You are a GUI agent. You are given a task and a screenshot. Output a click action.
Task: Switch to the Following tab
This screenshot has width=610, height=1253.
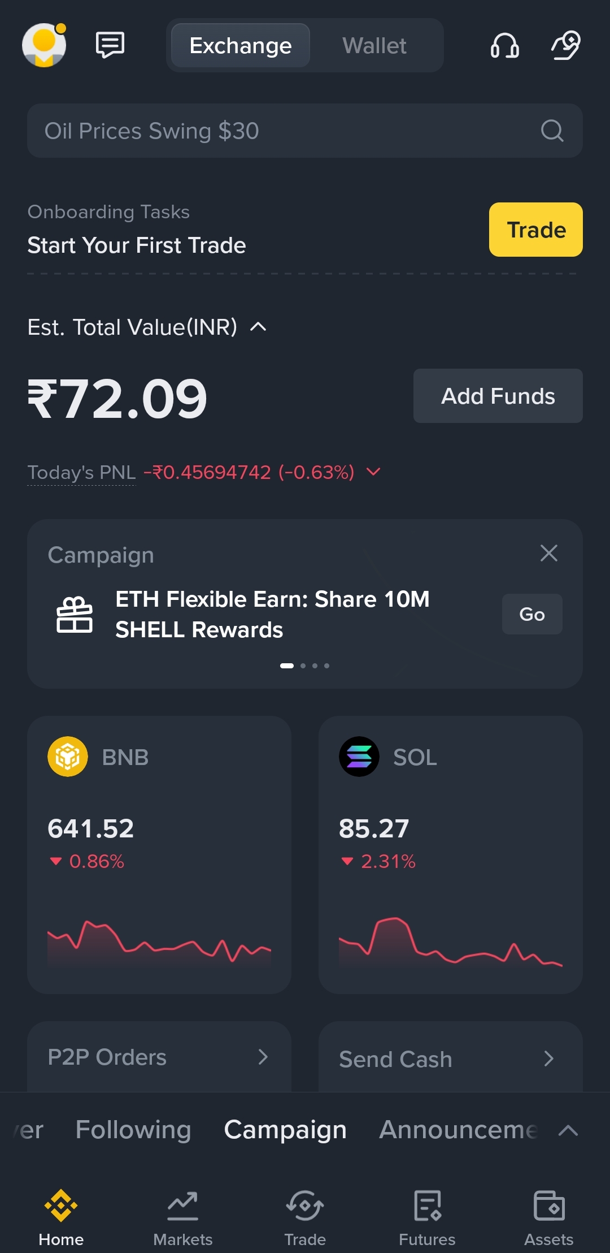(x=133, y=1130)
